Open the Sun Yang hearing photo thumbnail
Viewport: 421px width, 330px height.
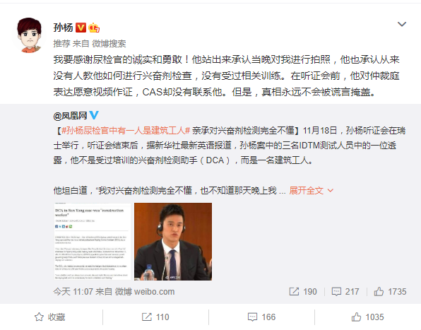point(173,242)
